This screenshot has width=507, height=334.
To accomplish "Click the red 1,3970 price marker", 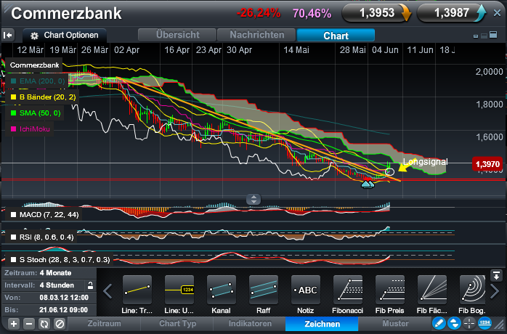I will 487,164.
